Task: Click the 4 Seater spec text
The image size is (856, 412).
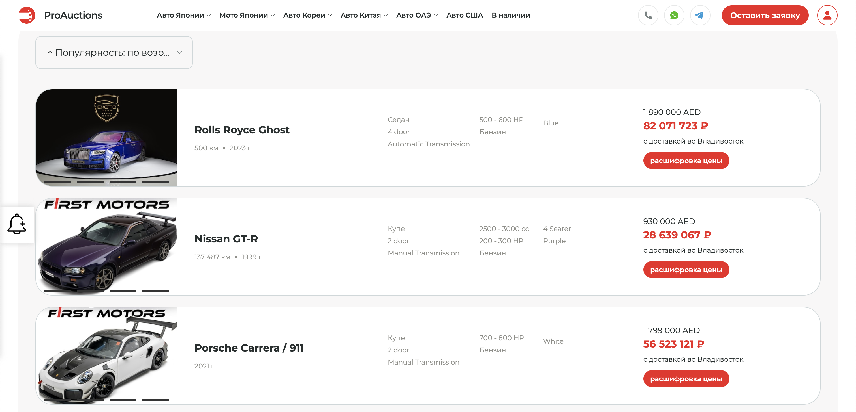Action: 557,229
